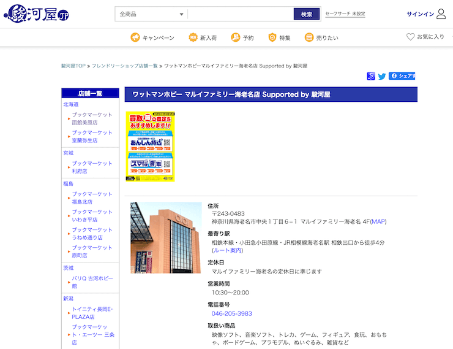Click the blue S share icon
The height and width of the screenshot is (349, 453).
point(371,76)
